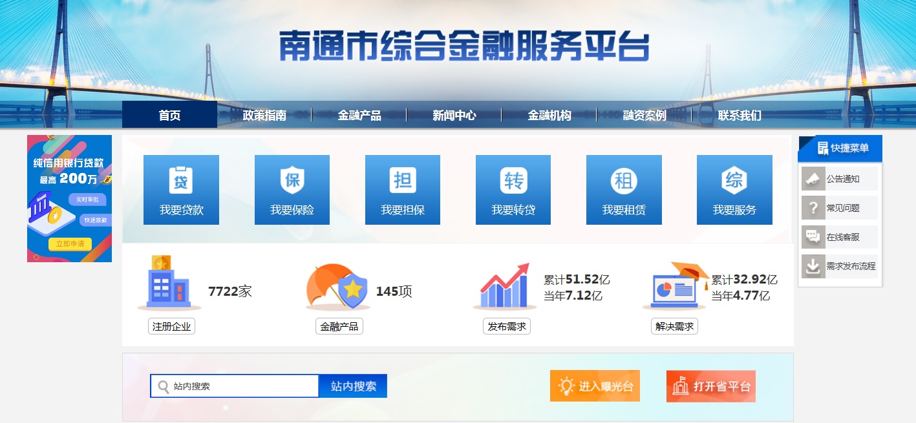Click the 发布需求 label button

click(x=507, y=326)
